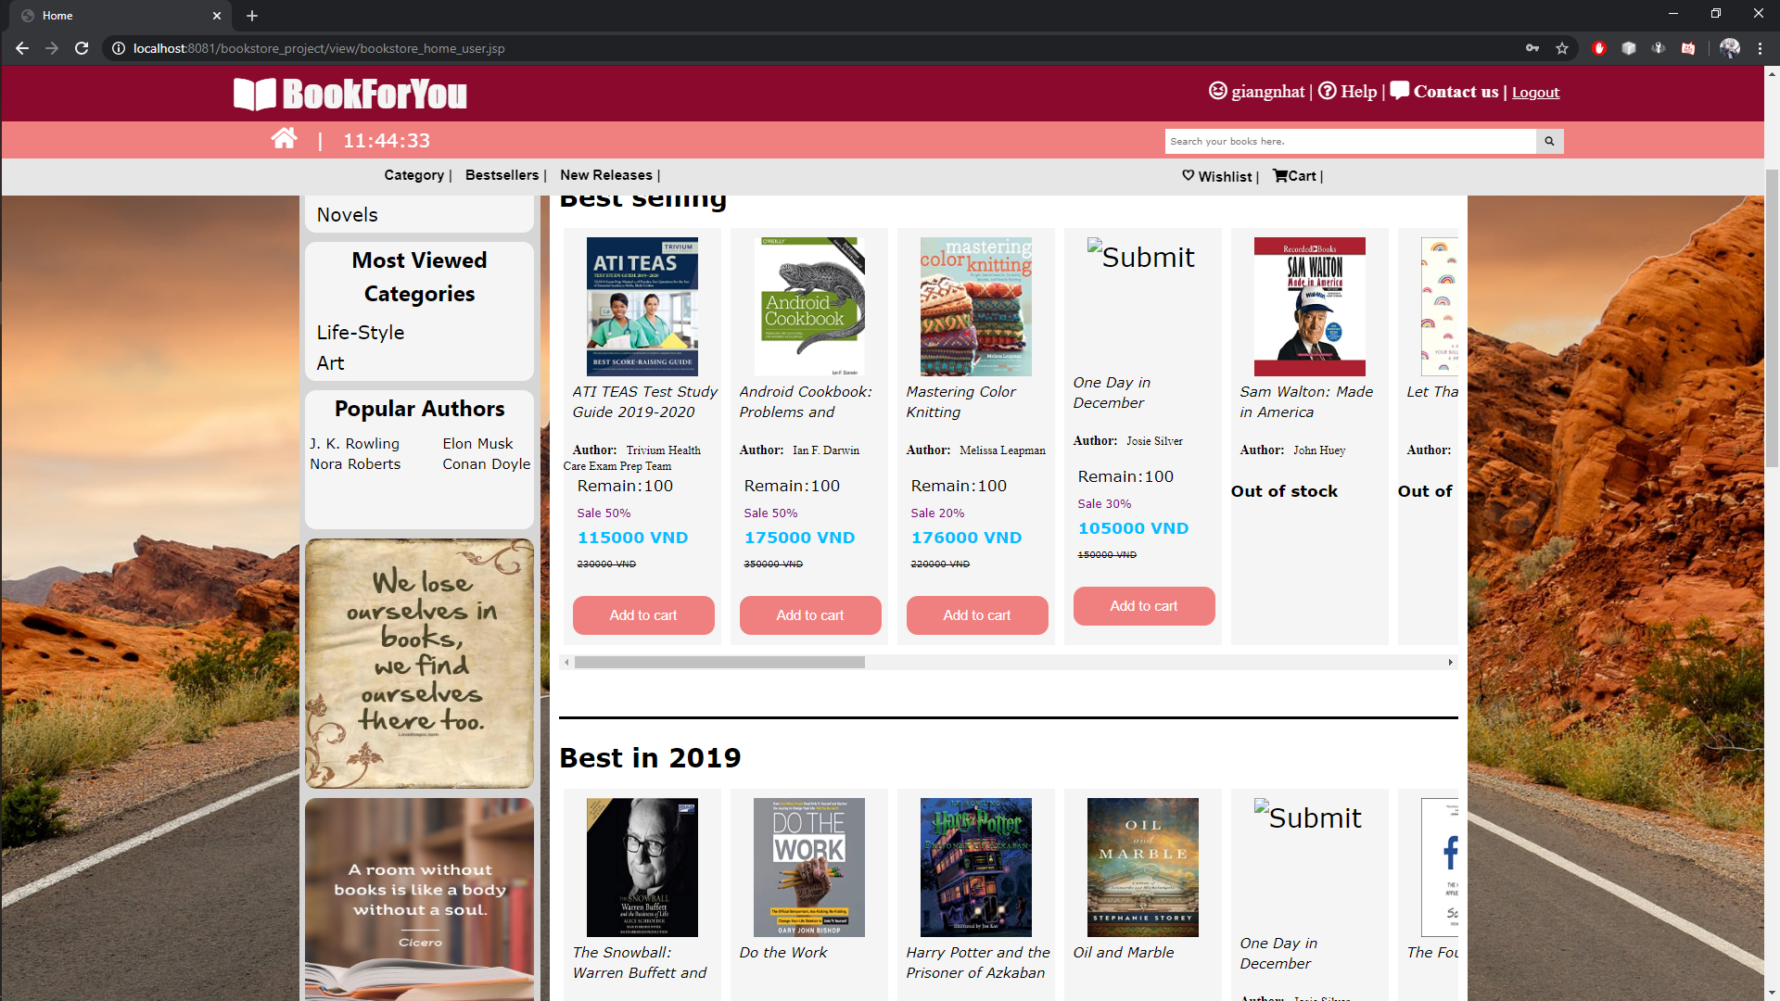Click browser back arrow
The height and width of the screenshot is (1001, 1780).
[22, 48]
